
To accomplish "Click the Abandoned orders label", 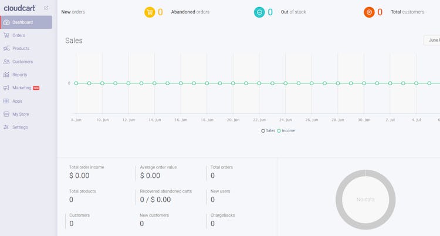I will click(x=190, y=12).
